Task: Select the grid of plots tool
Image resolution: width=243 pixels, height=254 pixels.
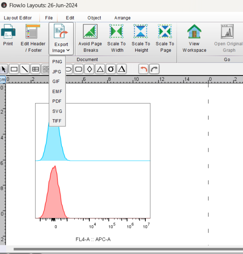Action: click(x=46, y=69)
